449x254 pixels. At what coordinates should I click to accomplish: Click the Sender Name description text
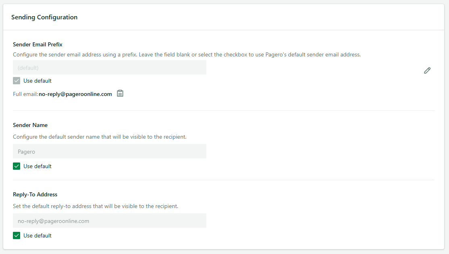[100, 137]
